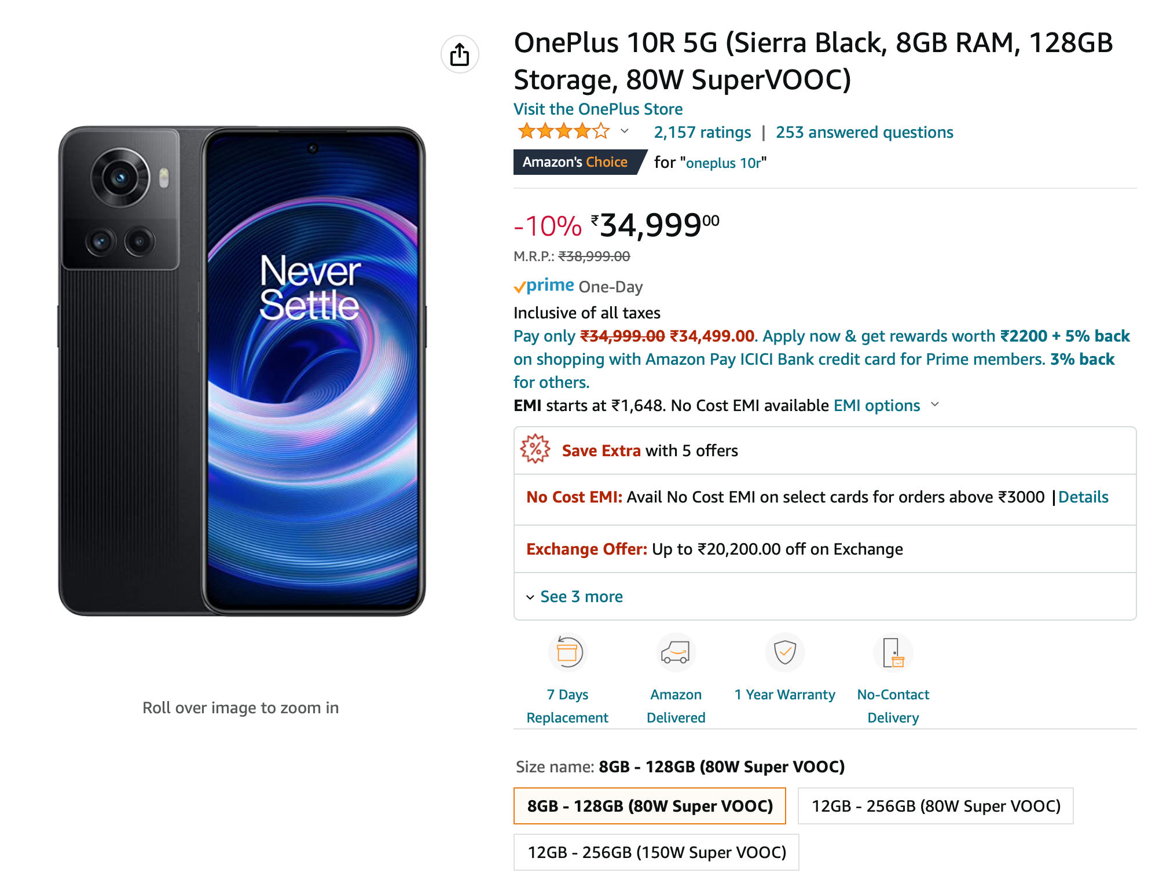Click the 1 Year Warranty shield icon
This screenshot has height=880, width=1159.
point(784,652)
